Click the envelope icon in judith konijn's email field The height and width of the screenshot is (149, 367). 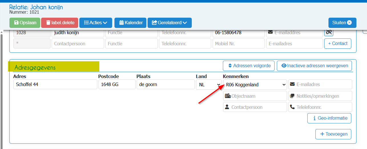tap(271, 32)
